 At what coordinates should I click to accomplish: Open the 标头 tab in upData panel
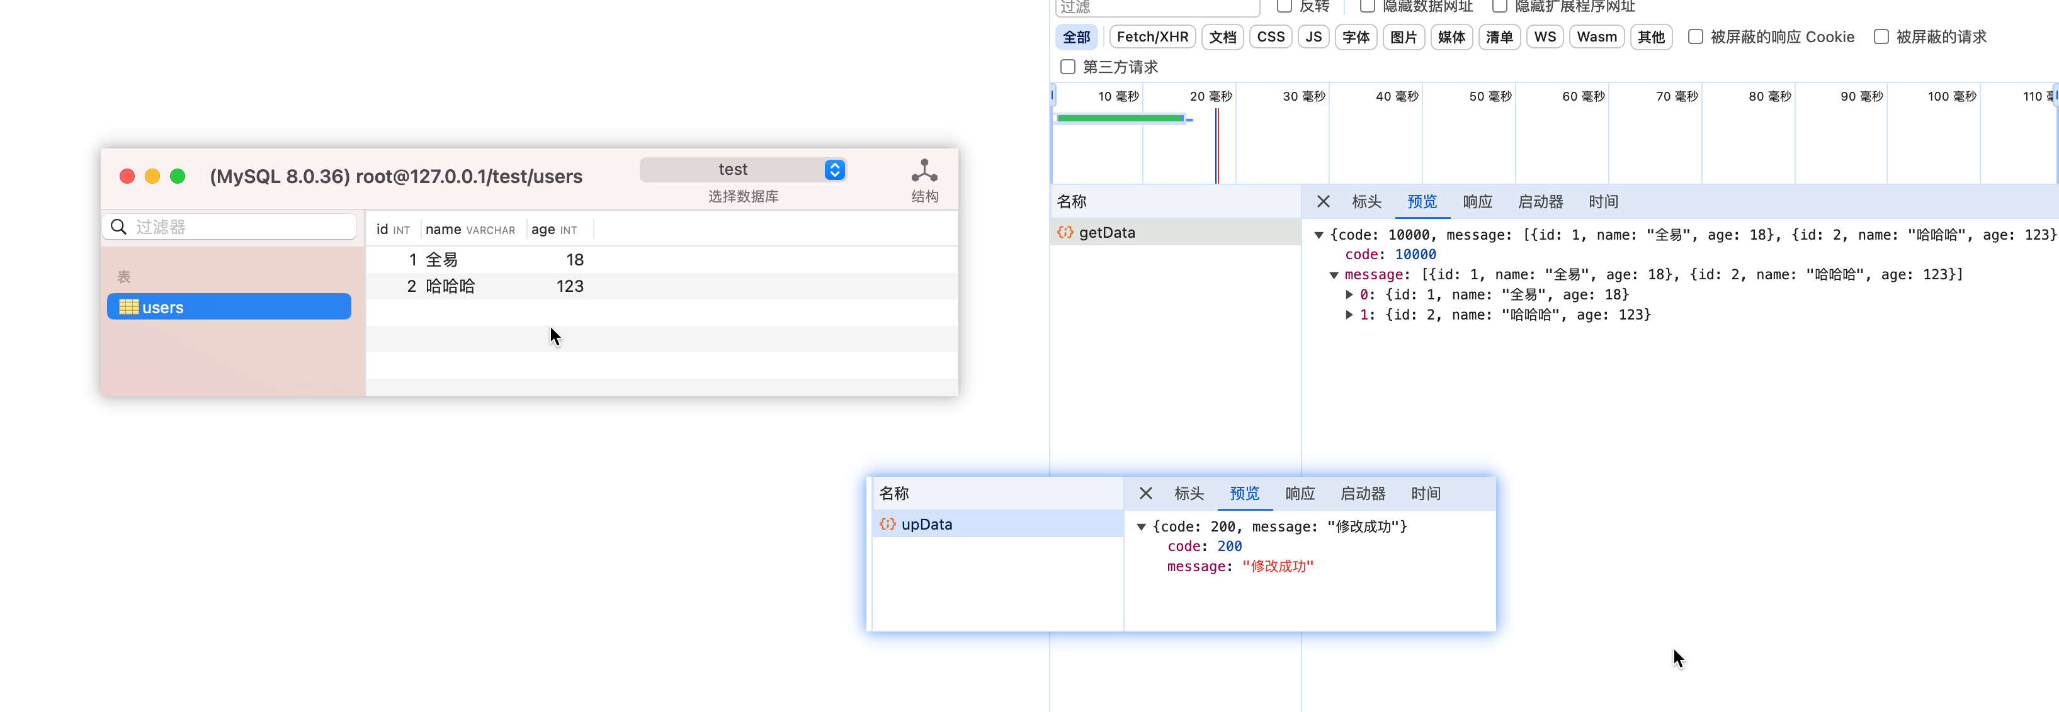click(x=1189, y=493)
